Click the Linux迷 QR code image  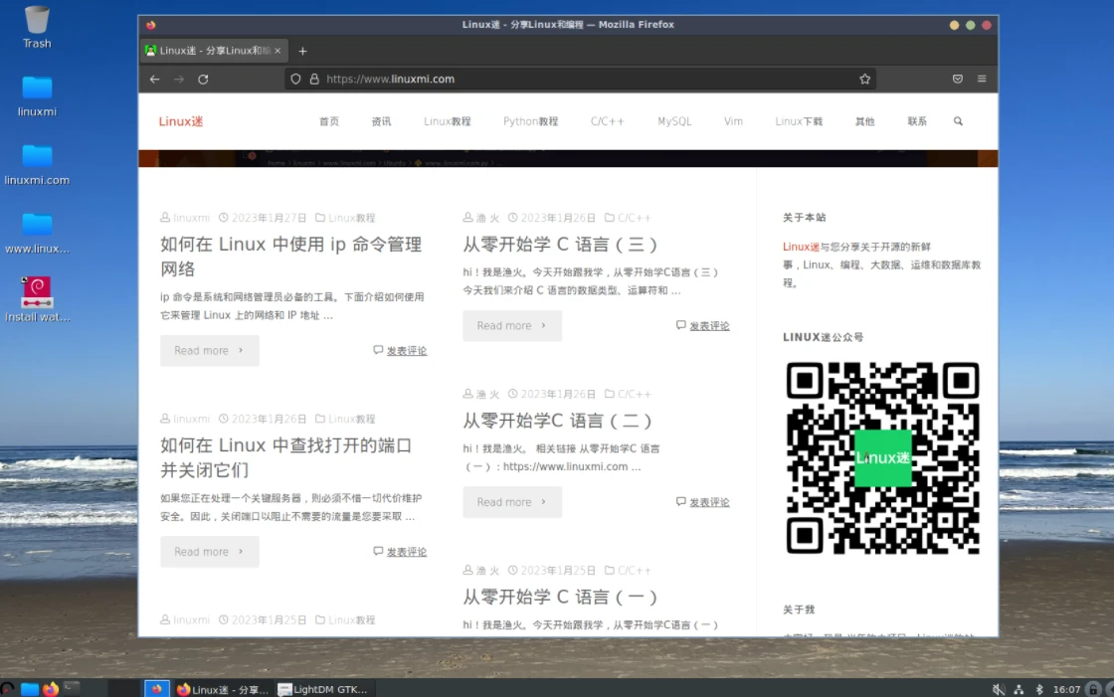[882, 457]
